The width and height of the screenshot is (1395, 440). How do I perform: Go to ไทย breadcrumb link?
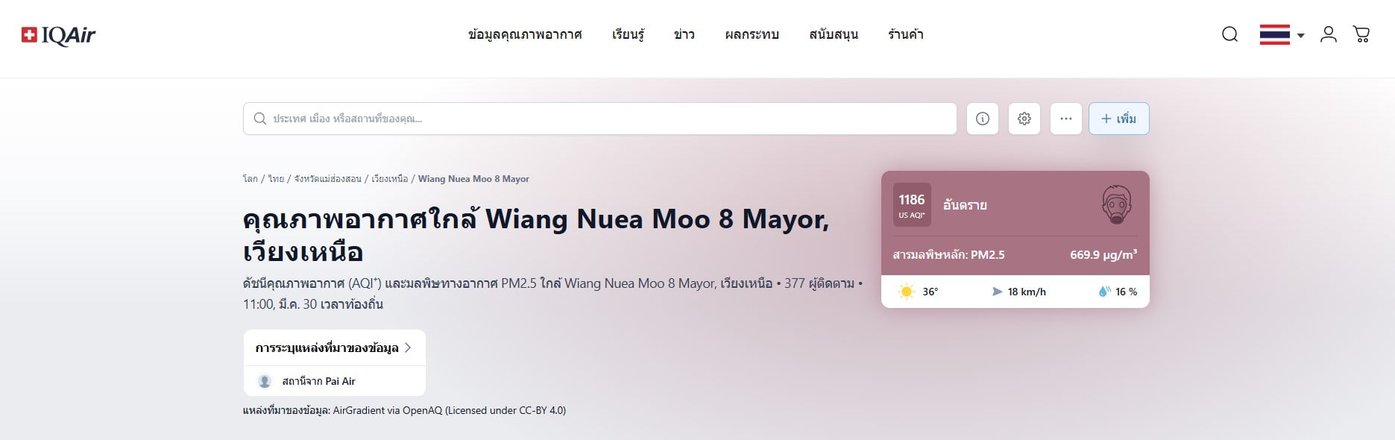(x=277, y=179)
